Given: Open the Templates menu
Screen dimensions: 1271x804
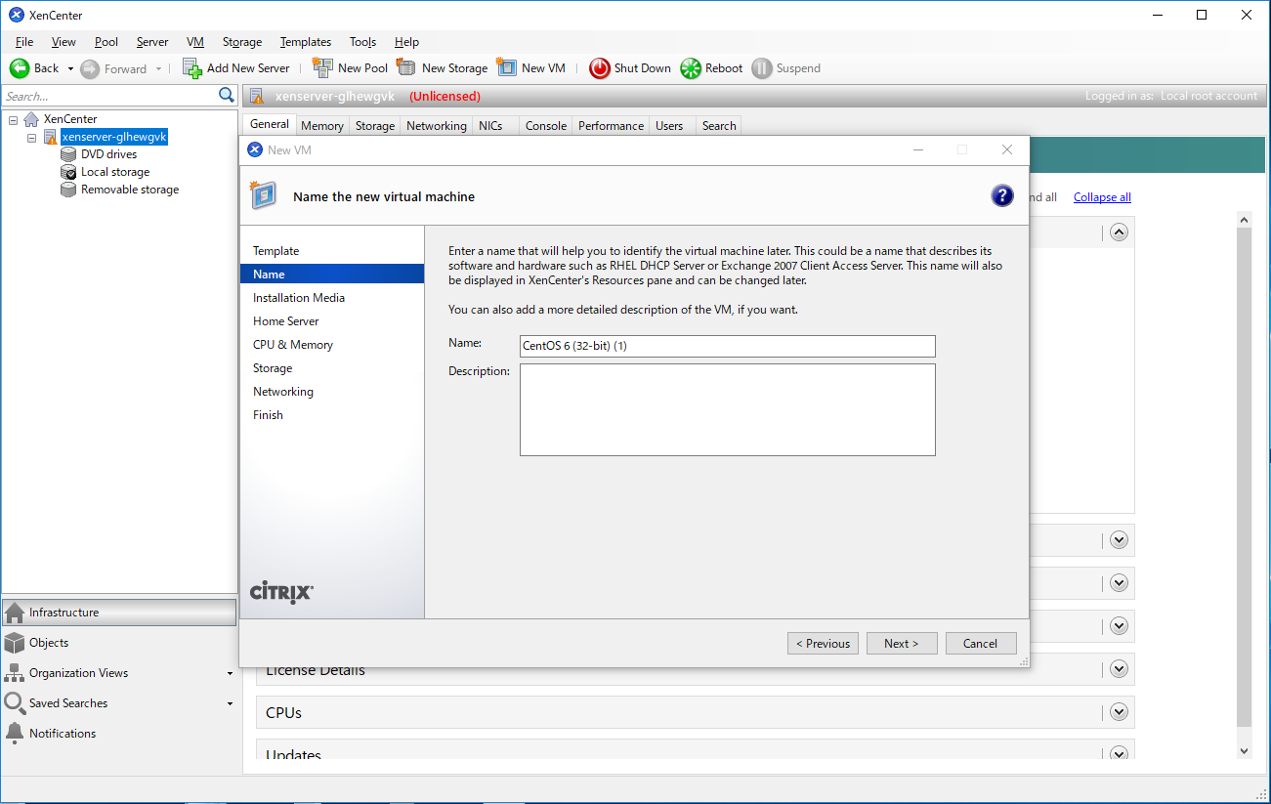Looking at the screenshot, I should click(x=306, y=42).
